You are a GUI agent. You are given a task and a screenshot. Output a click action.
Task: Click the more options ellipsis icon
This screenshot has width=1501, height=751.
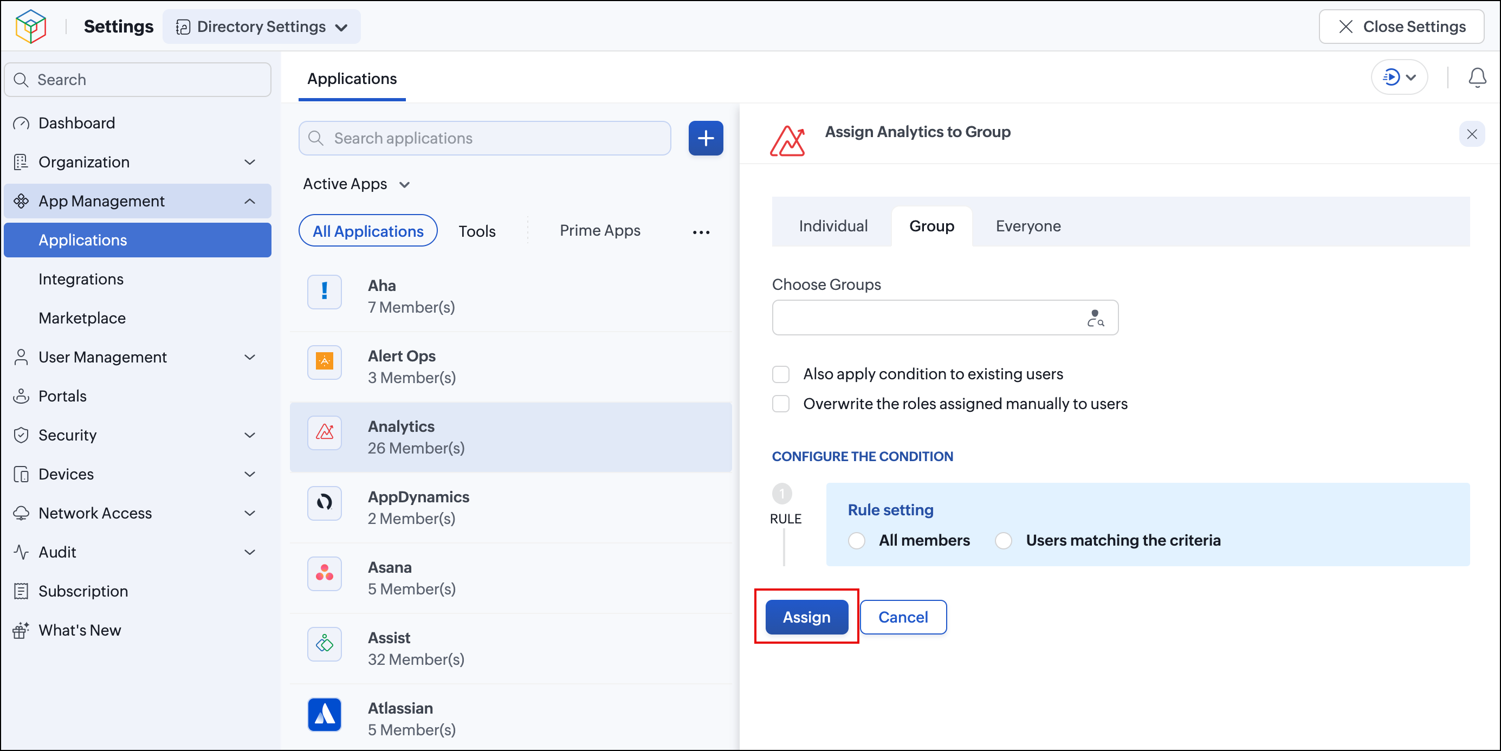click(701, 232)
